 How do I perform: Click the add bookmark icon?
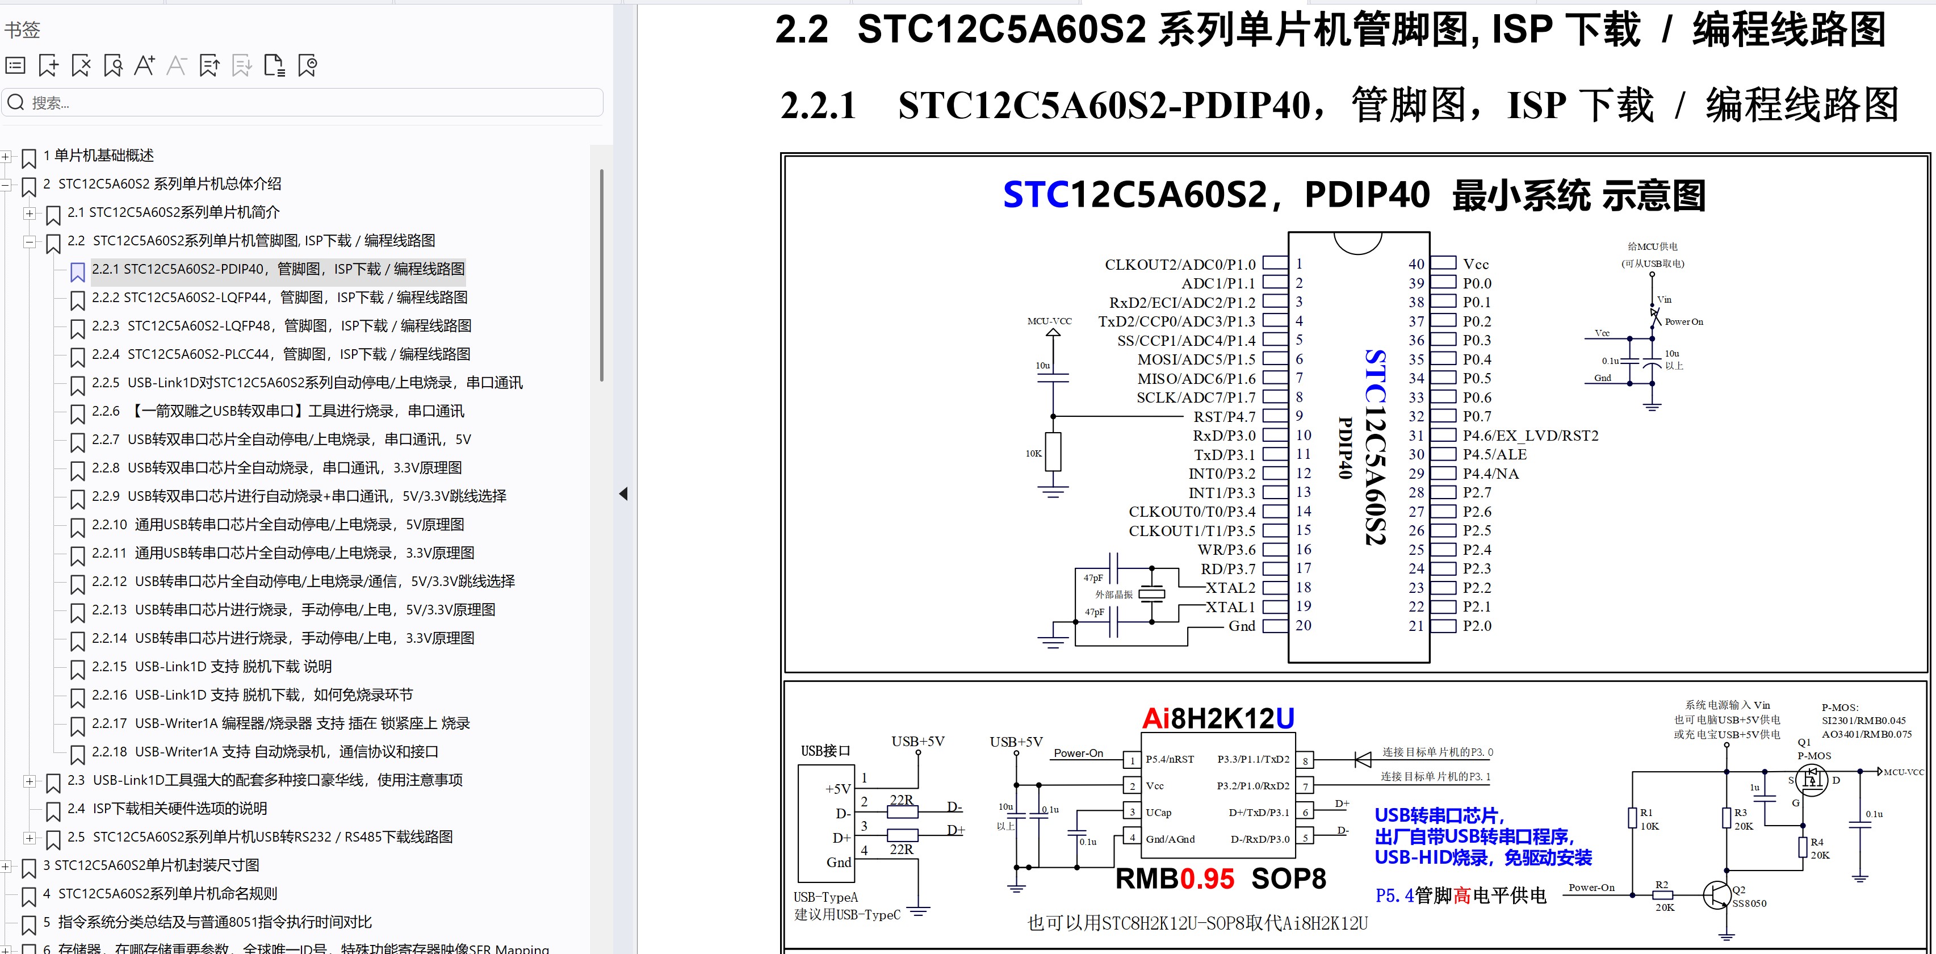48,66
